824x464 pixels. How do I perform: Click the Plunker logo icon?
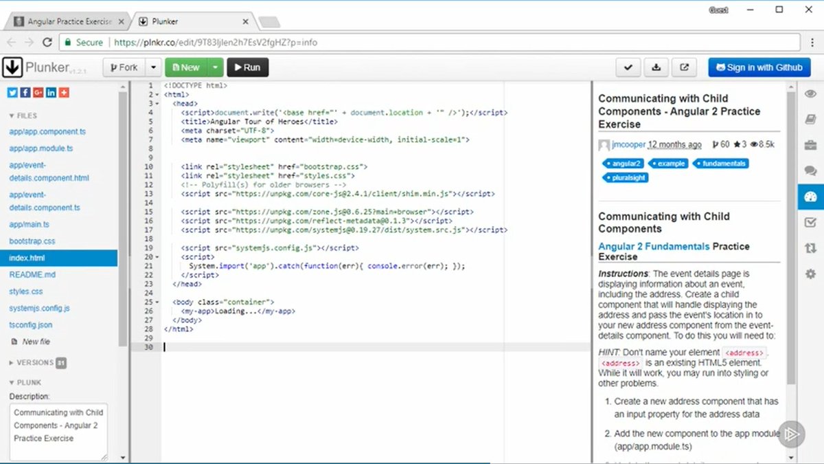12,67
